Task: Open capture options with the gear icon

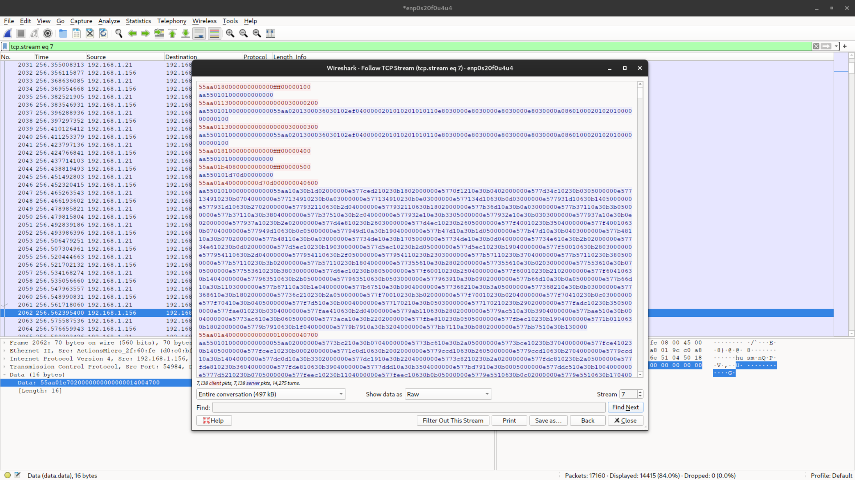Action: (48, 33)
